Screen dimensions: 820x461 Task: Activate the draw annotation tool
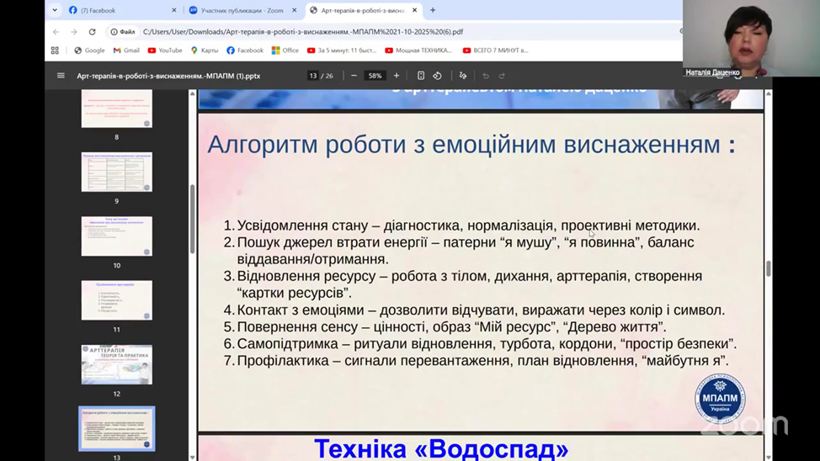462,76
